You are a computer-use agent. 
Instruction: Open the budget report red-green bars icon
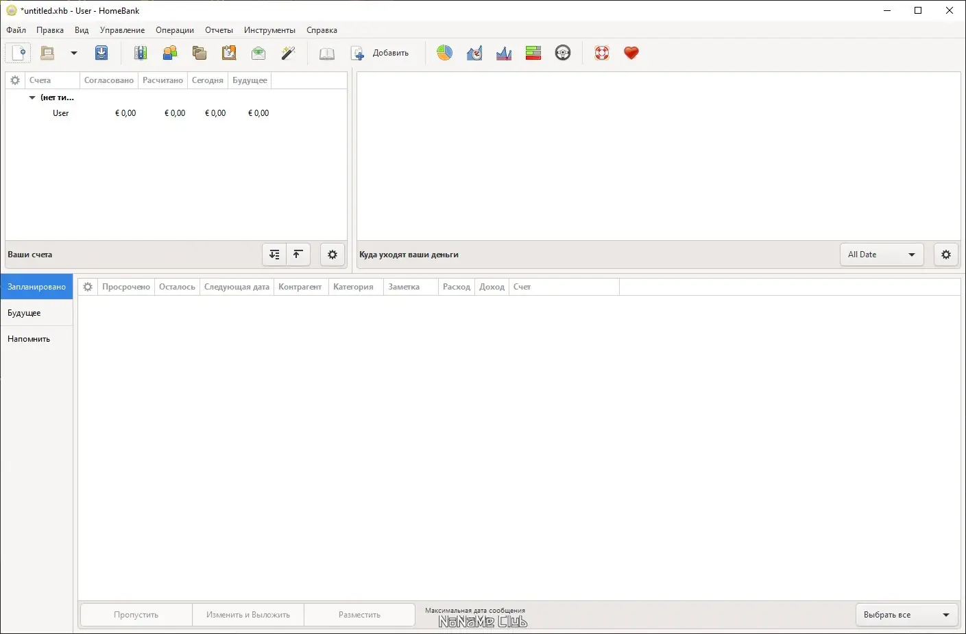click(533, 53)
